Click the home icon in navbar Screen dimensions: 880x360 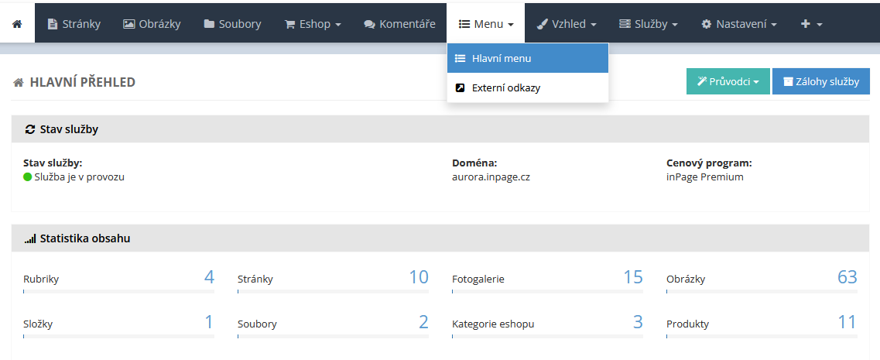click(17, 24)
